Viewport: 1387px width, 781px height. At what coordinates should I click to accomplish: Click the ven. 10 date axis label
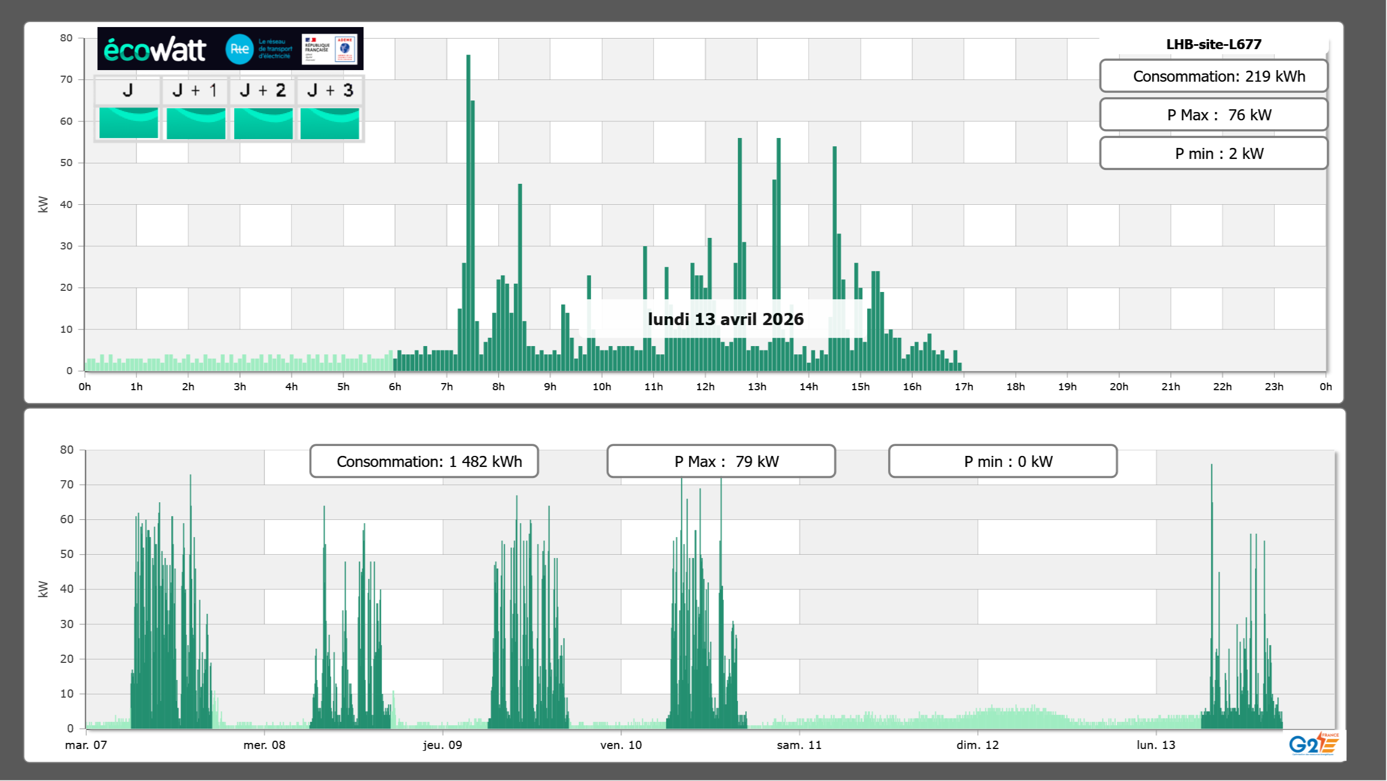(x=621, y=745)
